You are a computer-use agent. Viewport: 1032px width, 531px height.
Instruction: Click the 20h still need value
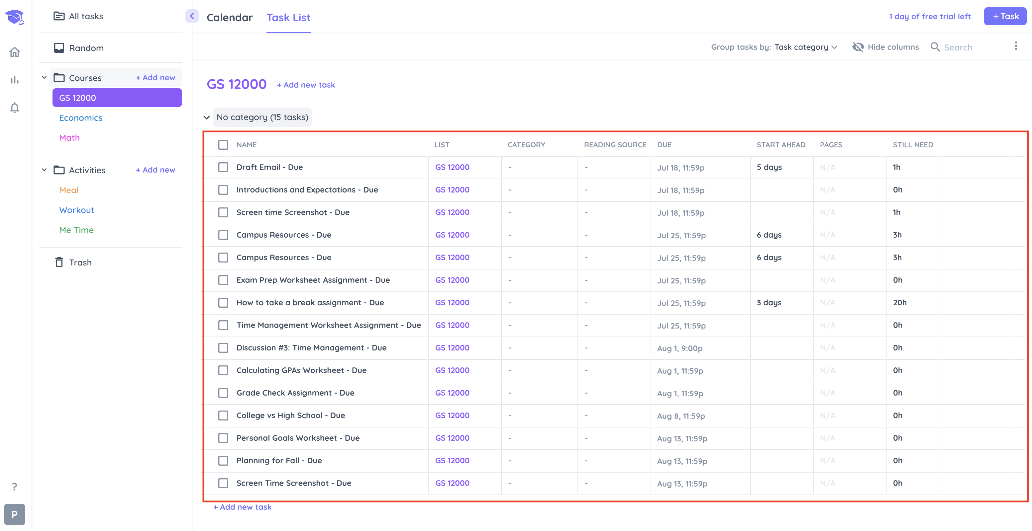pos(900,303)
